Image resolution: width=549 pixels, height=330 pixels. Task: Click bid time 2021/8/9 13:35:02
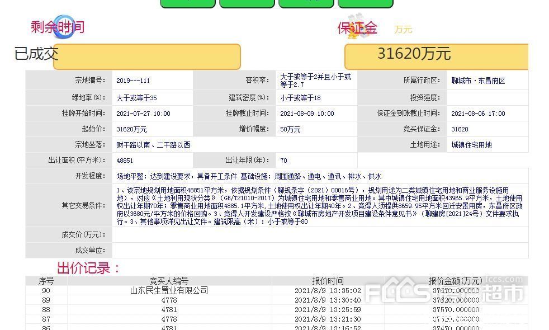tap(328, 291)
